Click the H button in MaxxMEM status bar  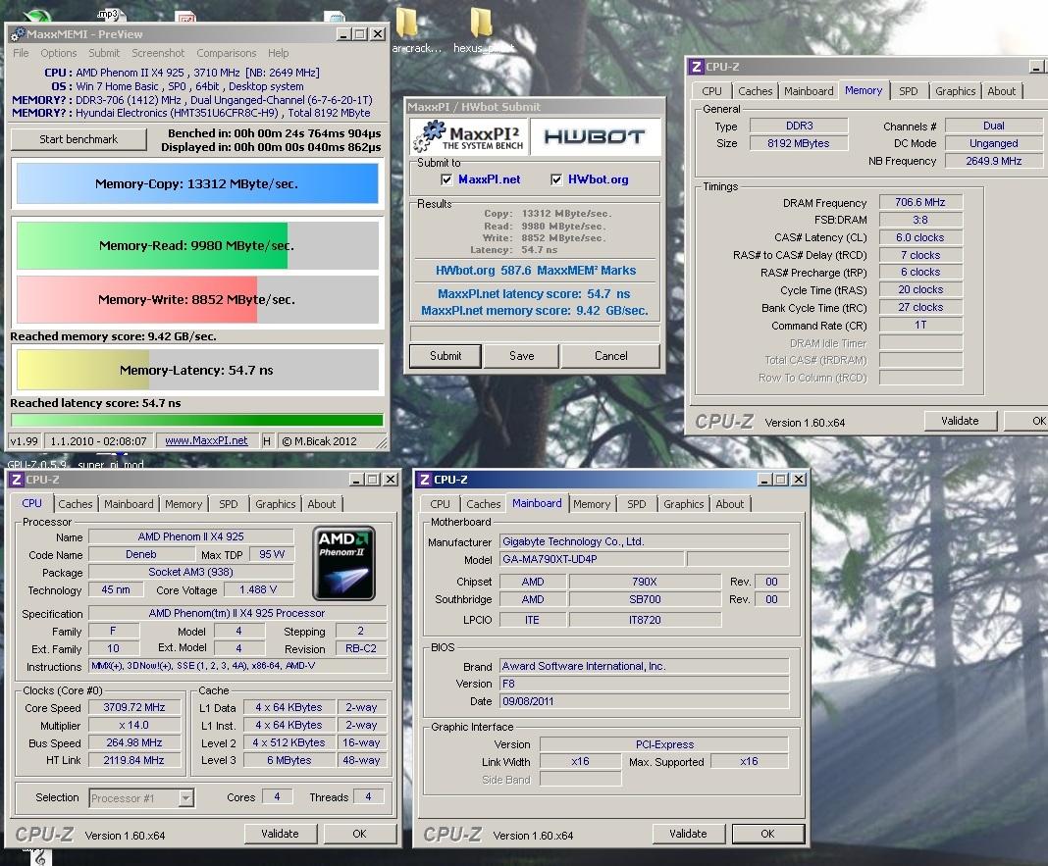coord(267,441)
